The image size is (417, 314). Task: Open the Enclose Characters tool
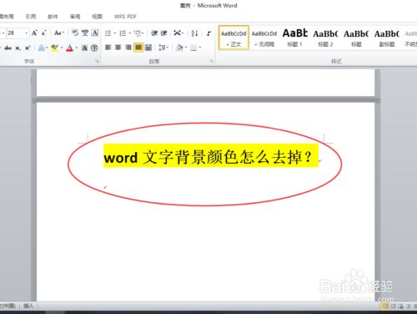(x=94, y=48)
